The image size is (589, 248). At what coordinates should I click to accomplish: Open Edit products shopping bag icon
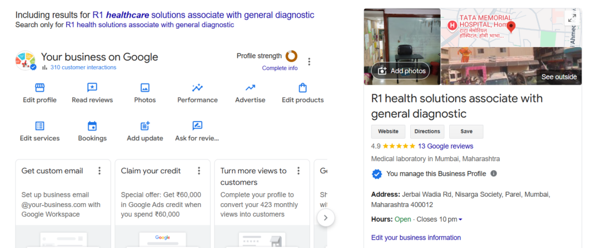point(303,88)
